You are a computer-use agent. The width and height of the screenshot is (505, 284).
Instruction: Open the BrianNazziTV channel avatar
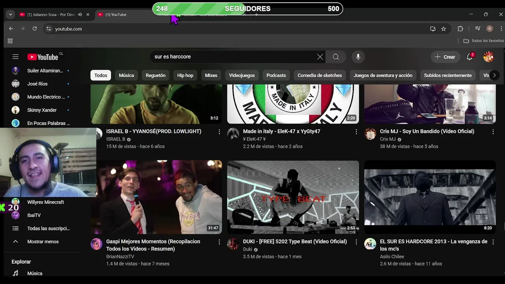(96, 244)
